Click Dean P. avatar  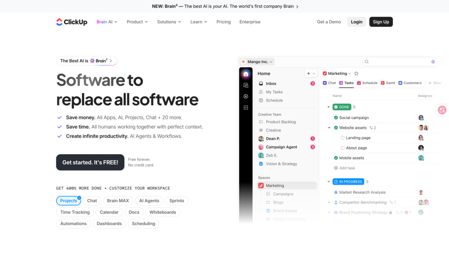point(261,139)
